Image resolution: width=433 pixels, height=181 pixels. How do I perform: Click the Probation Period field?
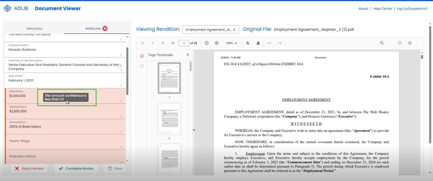pyautogui.click(x=65, y=157)
